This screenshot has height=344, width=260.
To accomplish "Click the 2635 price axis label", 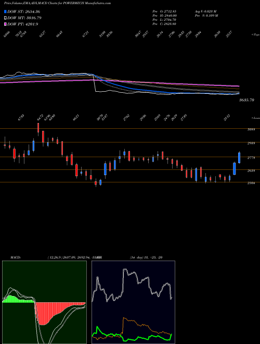I will click(x=251, y=170).
